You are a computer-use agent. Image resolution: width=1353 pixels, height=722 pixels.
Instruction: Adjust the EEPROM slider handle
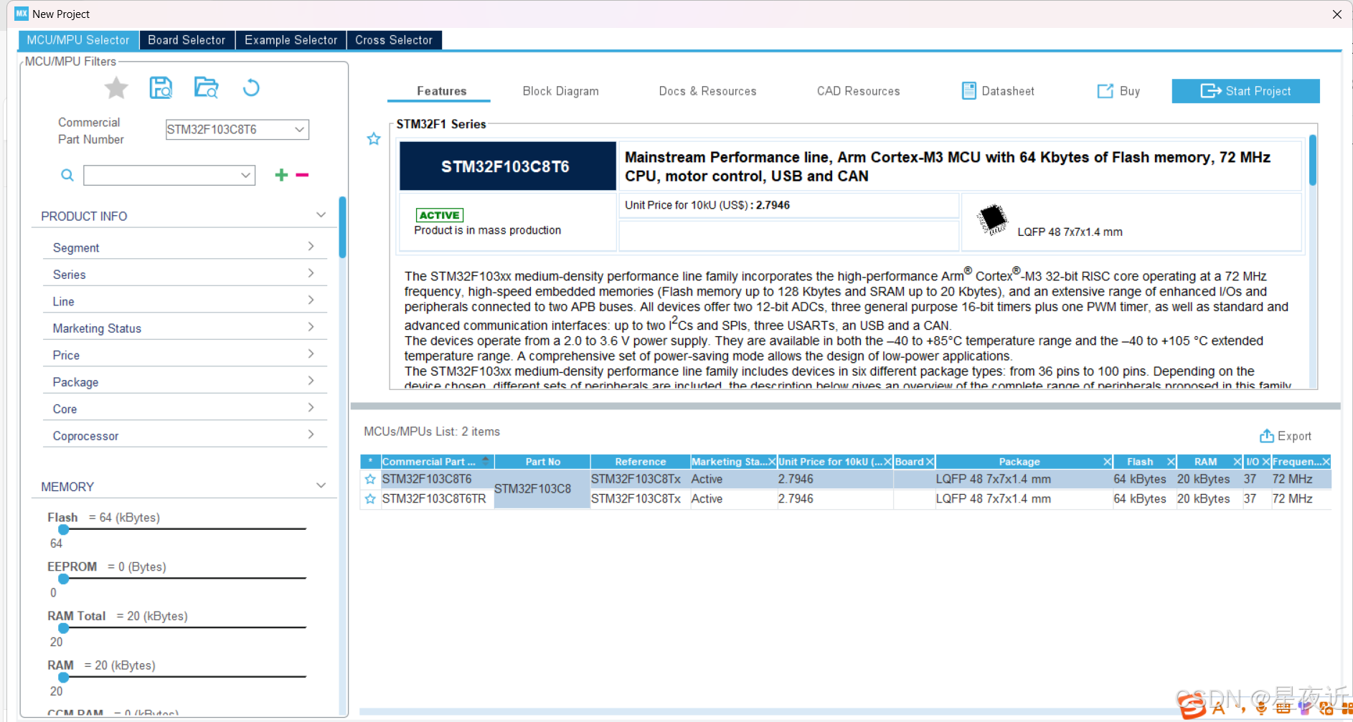64,579
